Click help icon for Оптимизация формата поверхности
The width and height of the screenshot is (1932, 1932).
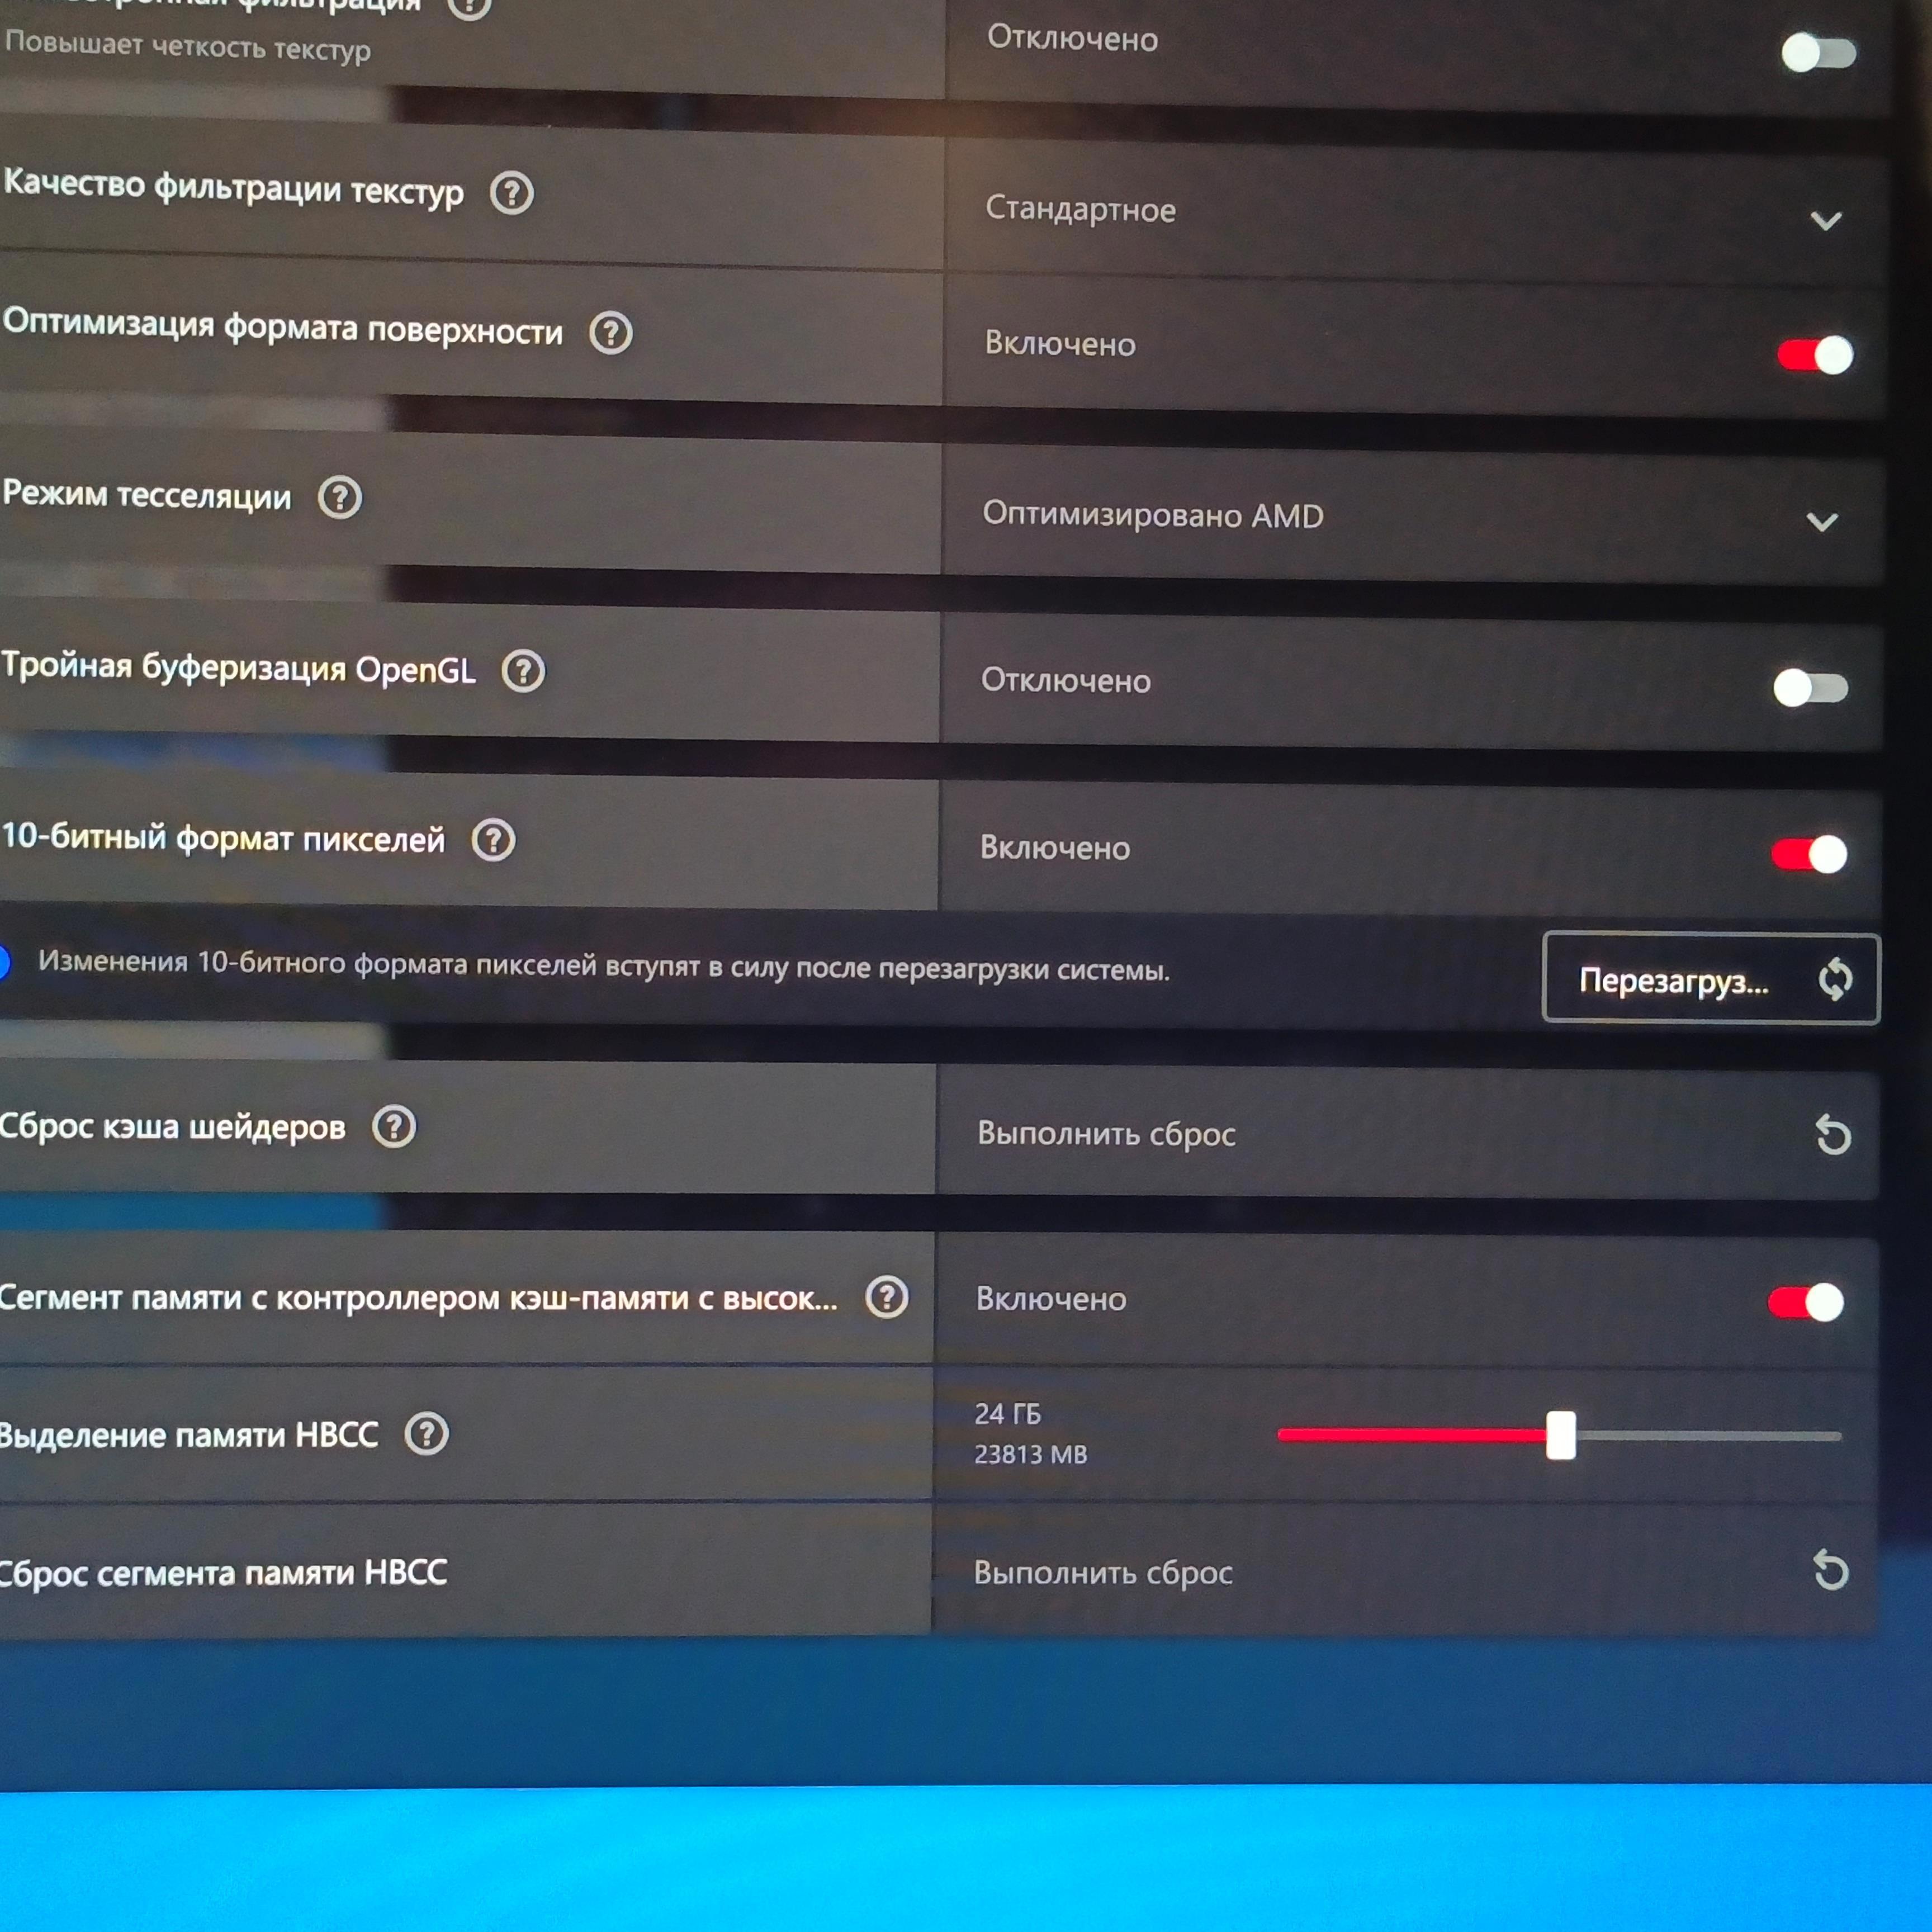pos(610,333)
